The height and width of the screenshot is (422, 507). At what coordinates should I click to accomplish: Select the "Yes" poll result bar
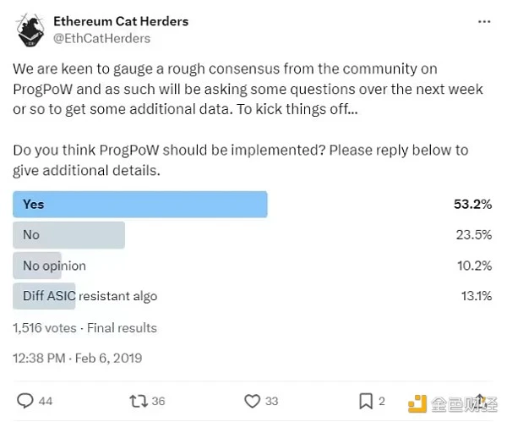click(x=140, y=205)
